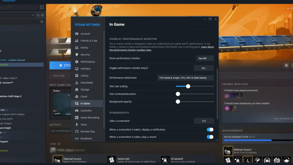Screen dimensions: 293x165
Task: Select the Game Recording icon
Action: pos(77,117)
